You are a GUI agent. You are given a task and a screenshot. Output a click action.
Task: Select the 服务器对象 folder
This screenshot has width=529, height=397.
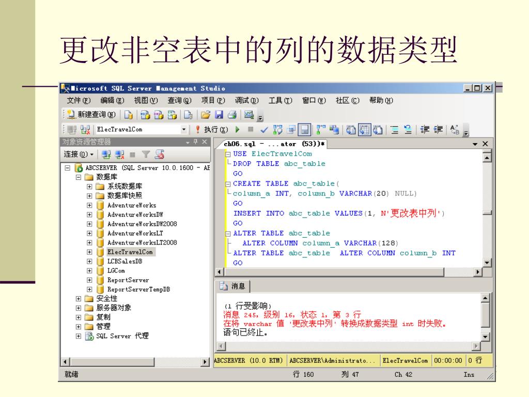113,308
